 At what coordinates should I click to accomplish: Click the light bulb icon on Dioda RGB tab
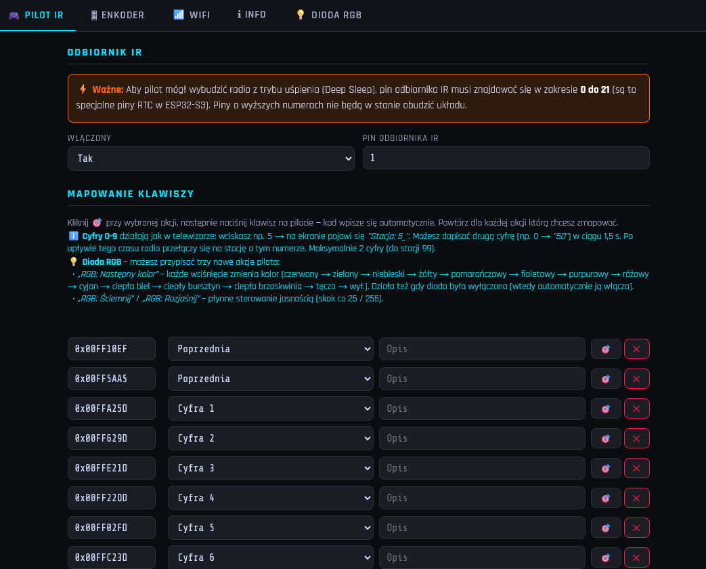point(301,15)
